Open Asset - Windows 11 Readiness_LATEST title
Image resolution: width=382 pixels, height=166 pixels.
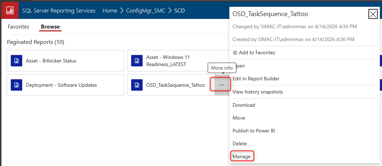coord(168,61)
